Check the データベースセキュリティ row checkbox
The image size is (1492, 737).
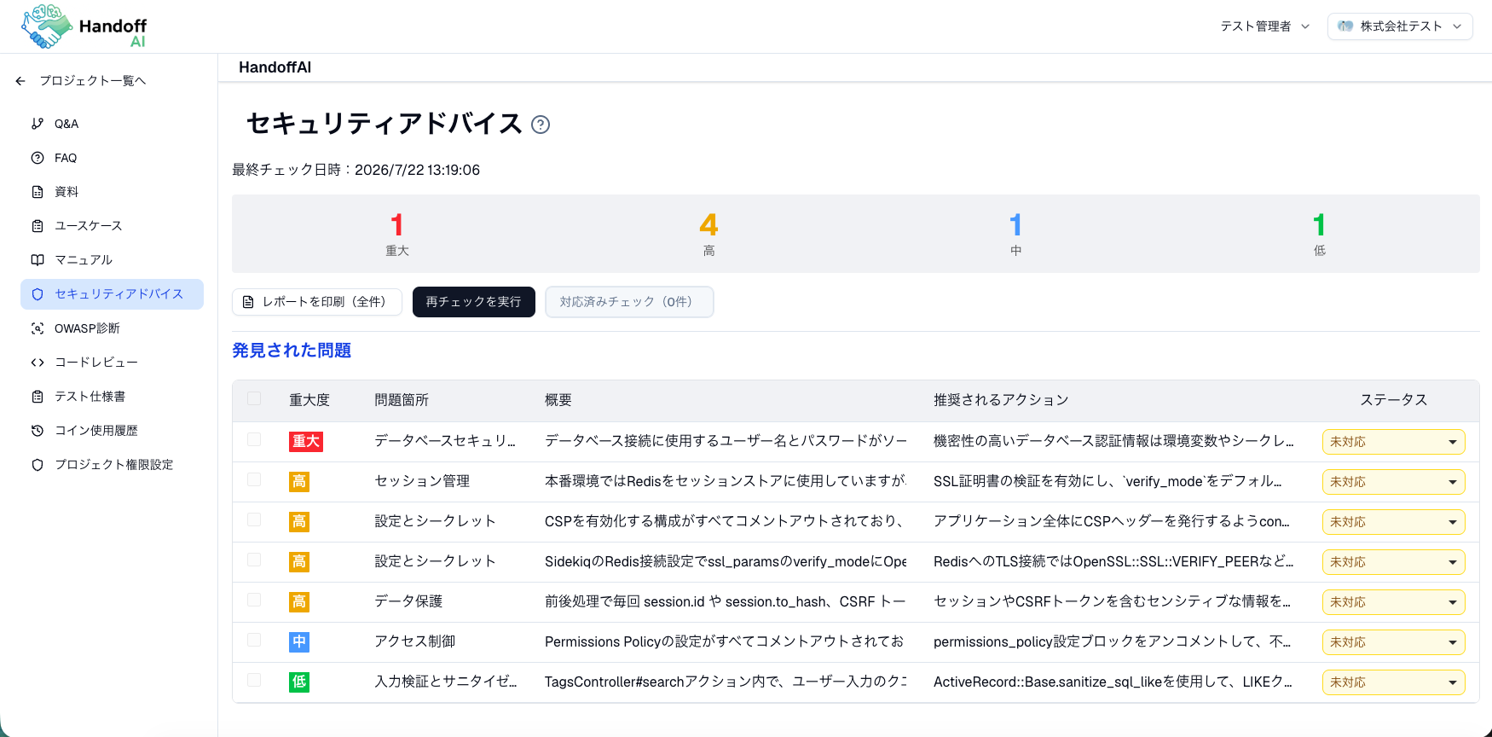pos(254,439)
